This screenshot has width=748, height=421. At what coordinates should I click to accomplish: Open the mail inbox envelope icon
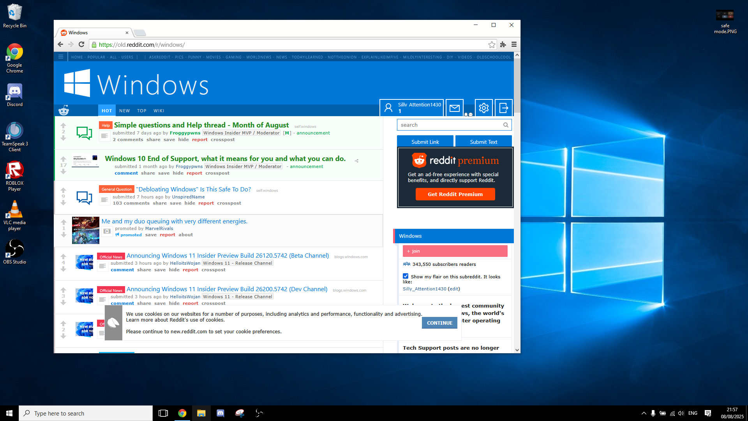455,108
